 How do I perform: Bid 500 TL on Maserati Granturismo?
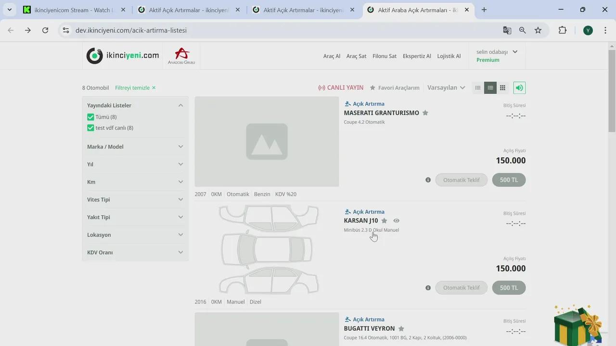509,180
